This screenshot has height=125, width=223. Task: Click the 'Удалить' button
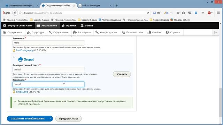click(x=122, y=74)
